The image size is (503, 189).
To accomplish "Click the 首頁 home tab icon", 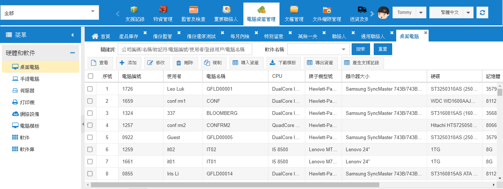I will pos(95,36).
